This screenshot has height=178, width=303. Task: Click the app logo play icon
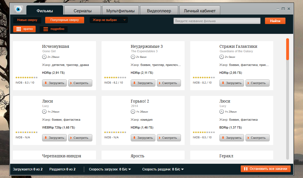click(18, 9)
